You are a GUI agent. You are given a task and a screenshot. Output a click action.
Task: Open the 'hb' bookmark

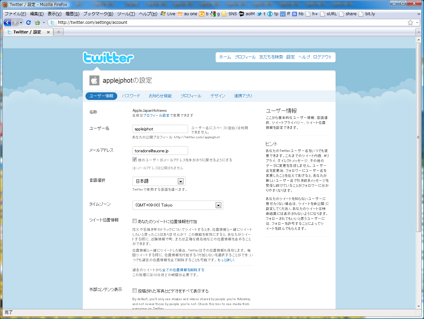pos(298,14)
